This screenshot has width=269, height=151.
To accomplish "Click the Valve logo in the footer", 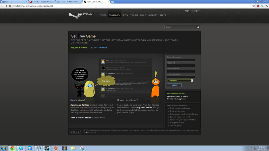I will click(x=76, y=131).
